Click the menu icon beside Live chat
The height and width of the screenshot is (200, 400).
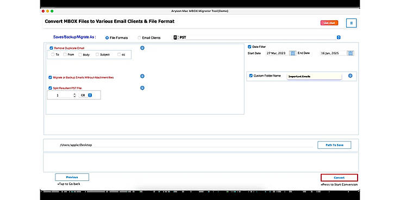(x=351, y=23)
